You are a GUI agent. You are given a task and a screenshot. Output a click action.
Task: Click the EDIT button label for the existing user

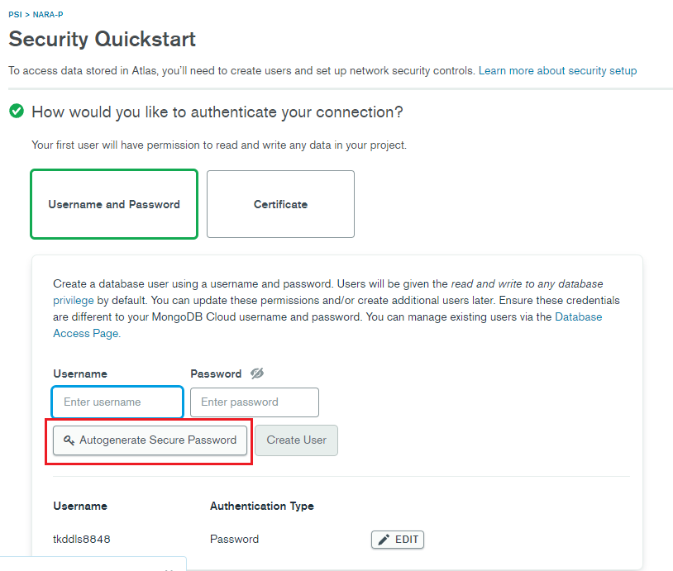(407, 540)
